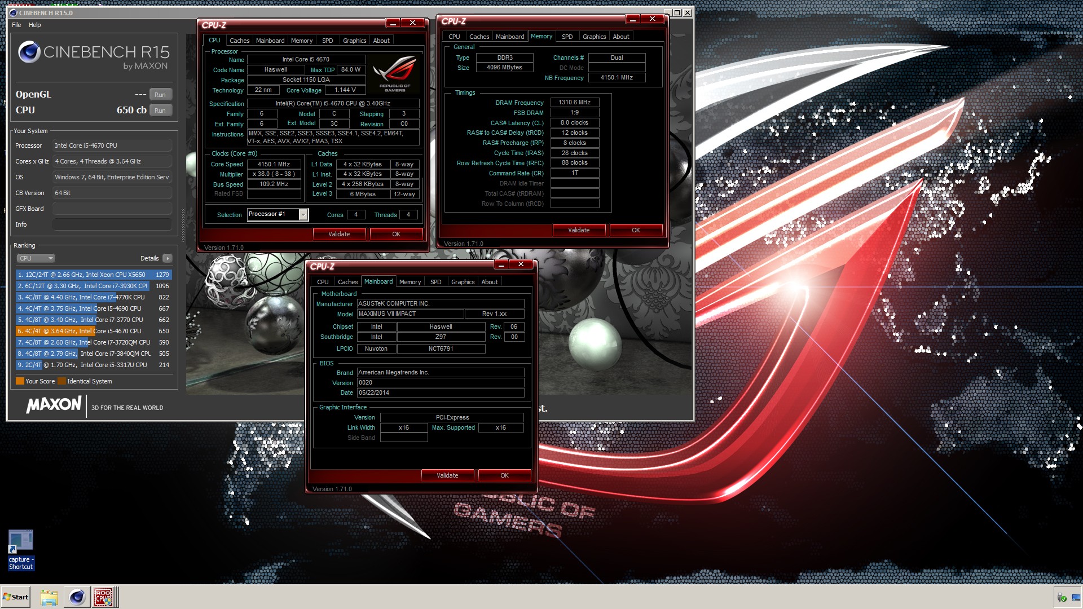Switch to Memory tab in CPU window
Screen dimensions: 1083x609
pyautogui.click(x=302, y=41)
